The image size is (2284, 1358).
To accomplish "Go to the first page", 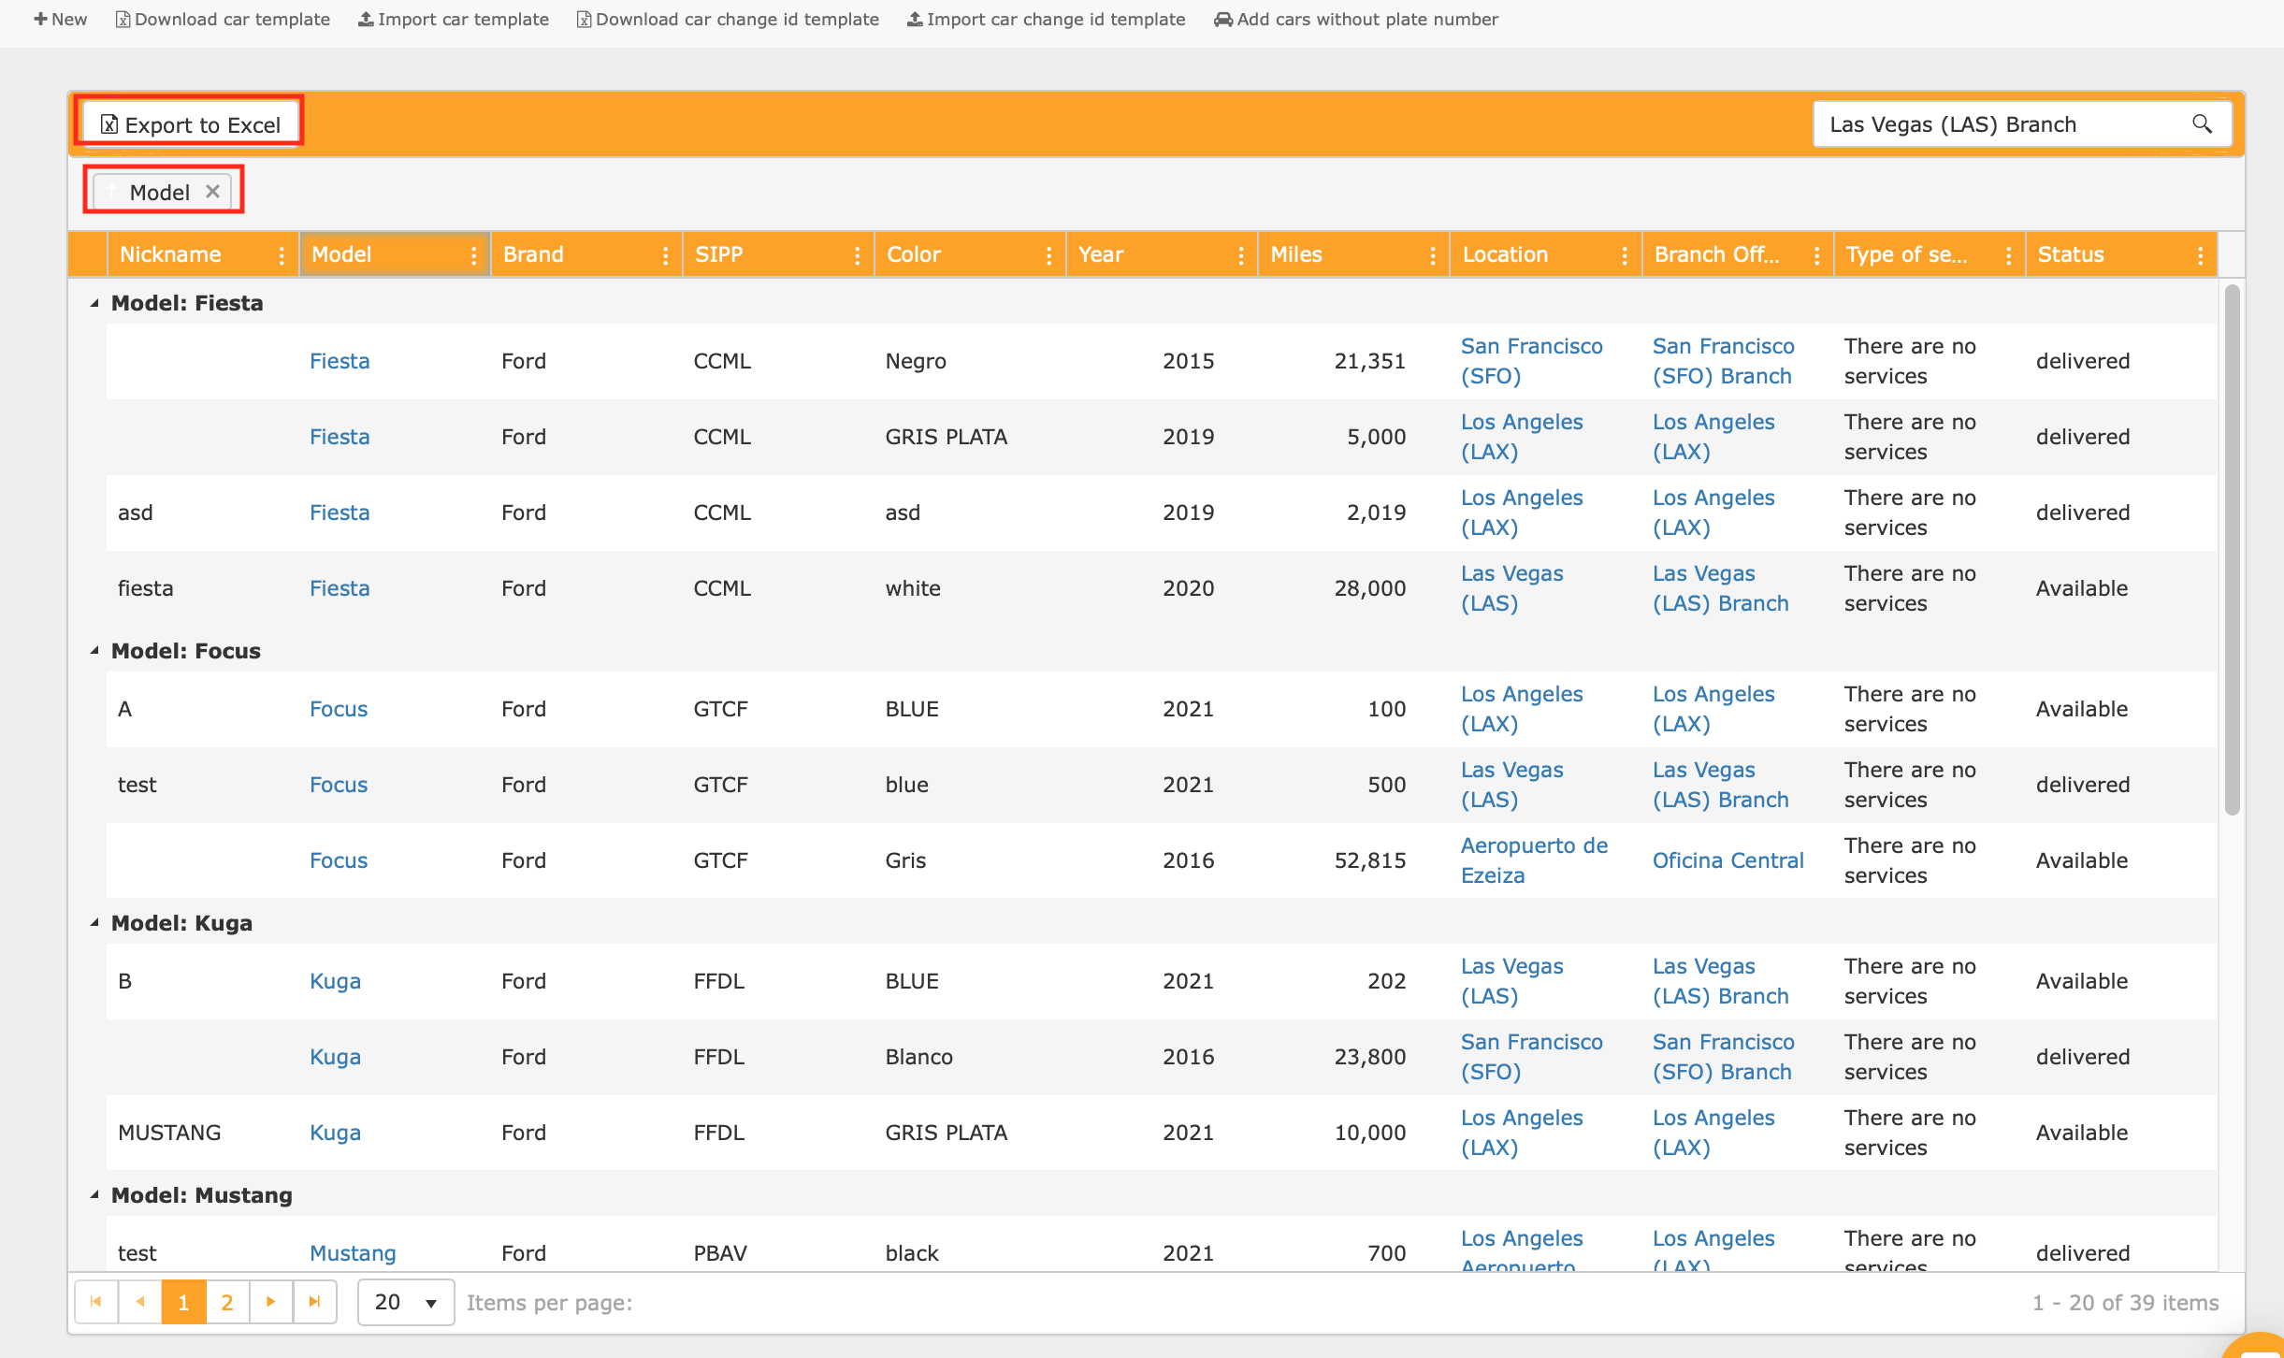I will pyautogui.click(x=95, y=1302).
